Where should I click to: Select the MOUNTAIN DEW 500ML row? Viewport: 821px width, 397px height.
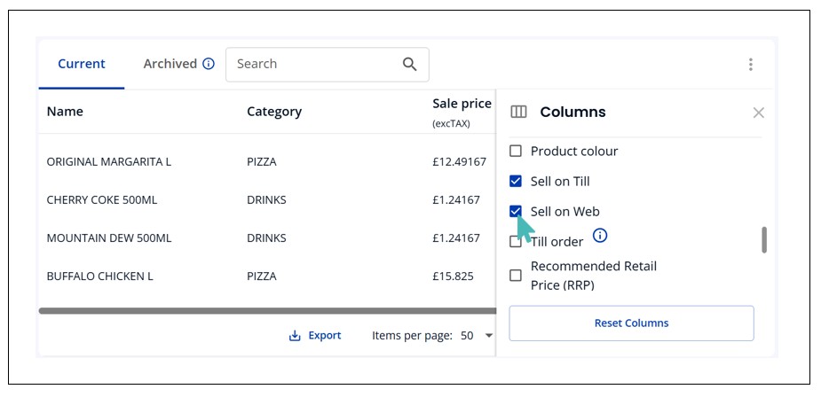point(267,238)
